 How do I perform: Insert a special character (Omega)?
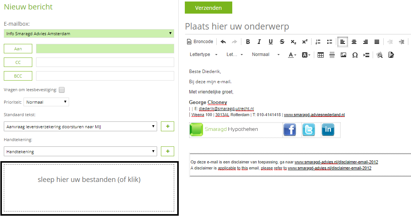(x=355, y=55)
